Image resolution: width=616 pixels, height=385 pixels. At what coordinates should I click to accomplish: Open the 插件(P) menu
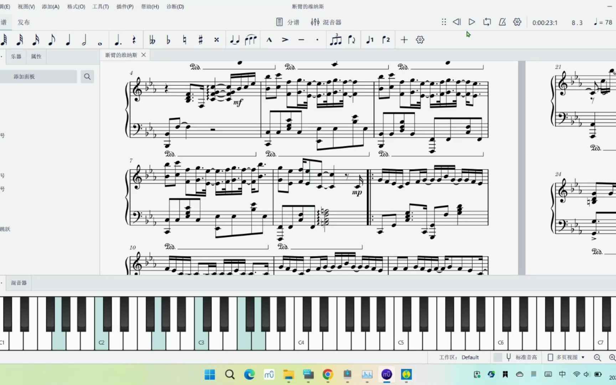[125, 6]
